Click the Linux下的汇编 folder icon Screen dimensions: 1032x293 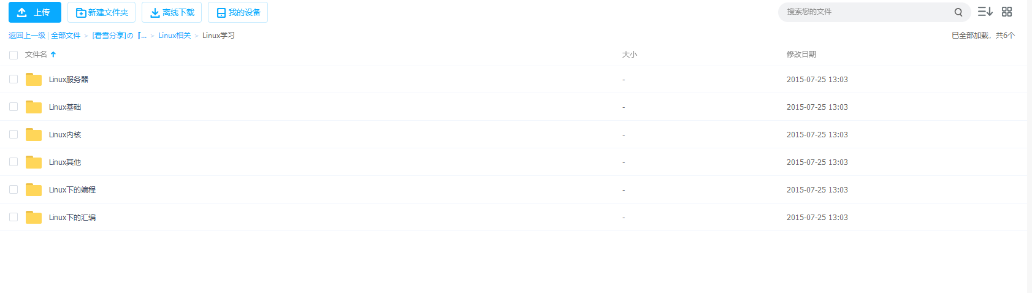(34, 217)
